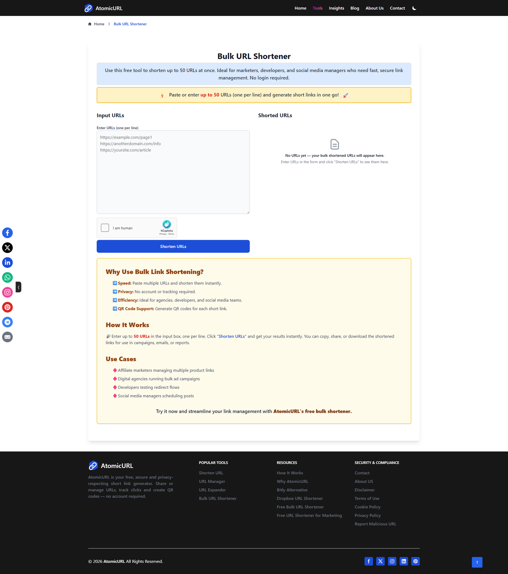Open the Insights nav menu
The image size is (508, 574).
(x=336, y=8)
